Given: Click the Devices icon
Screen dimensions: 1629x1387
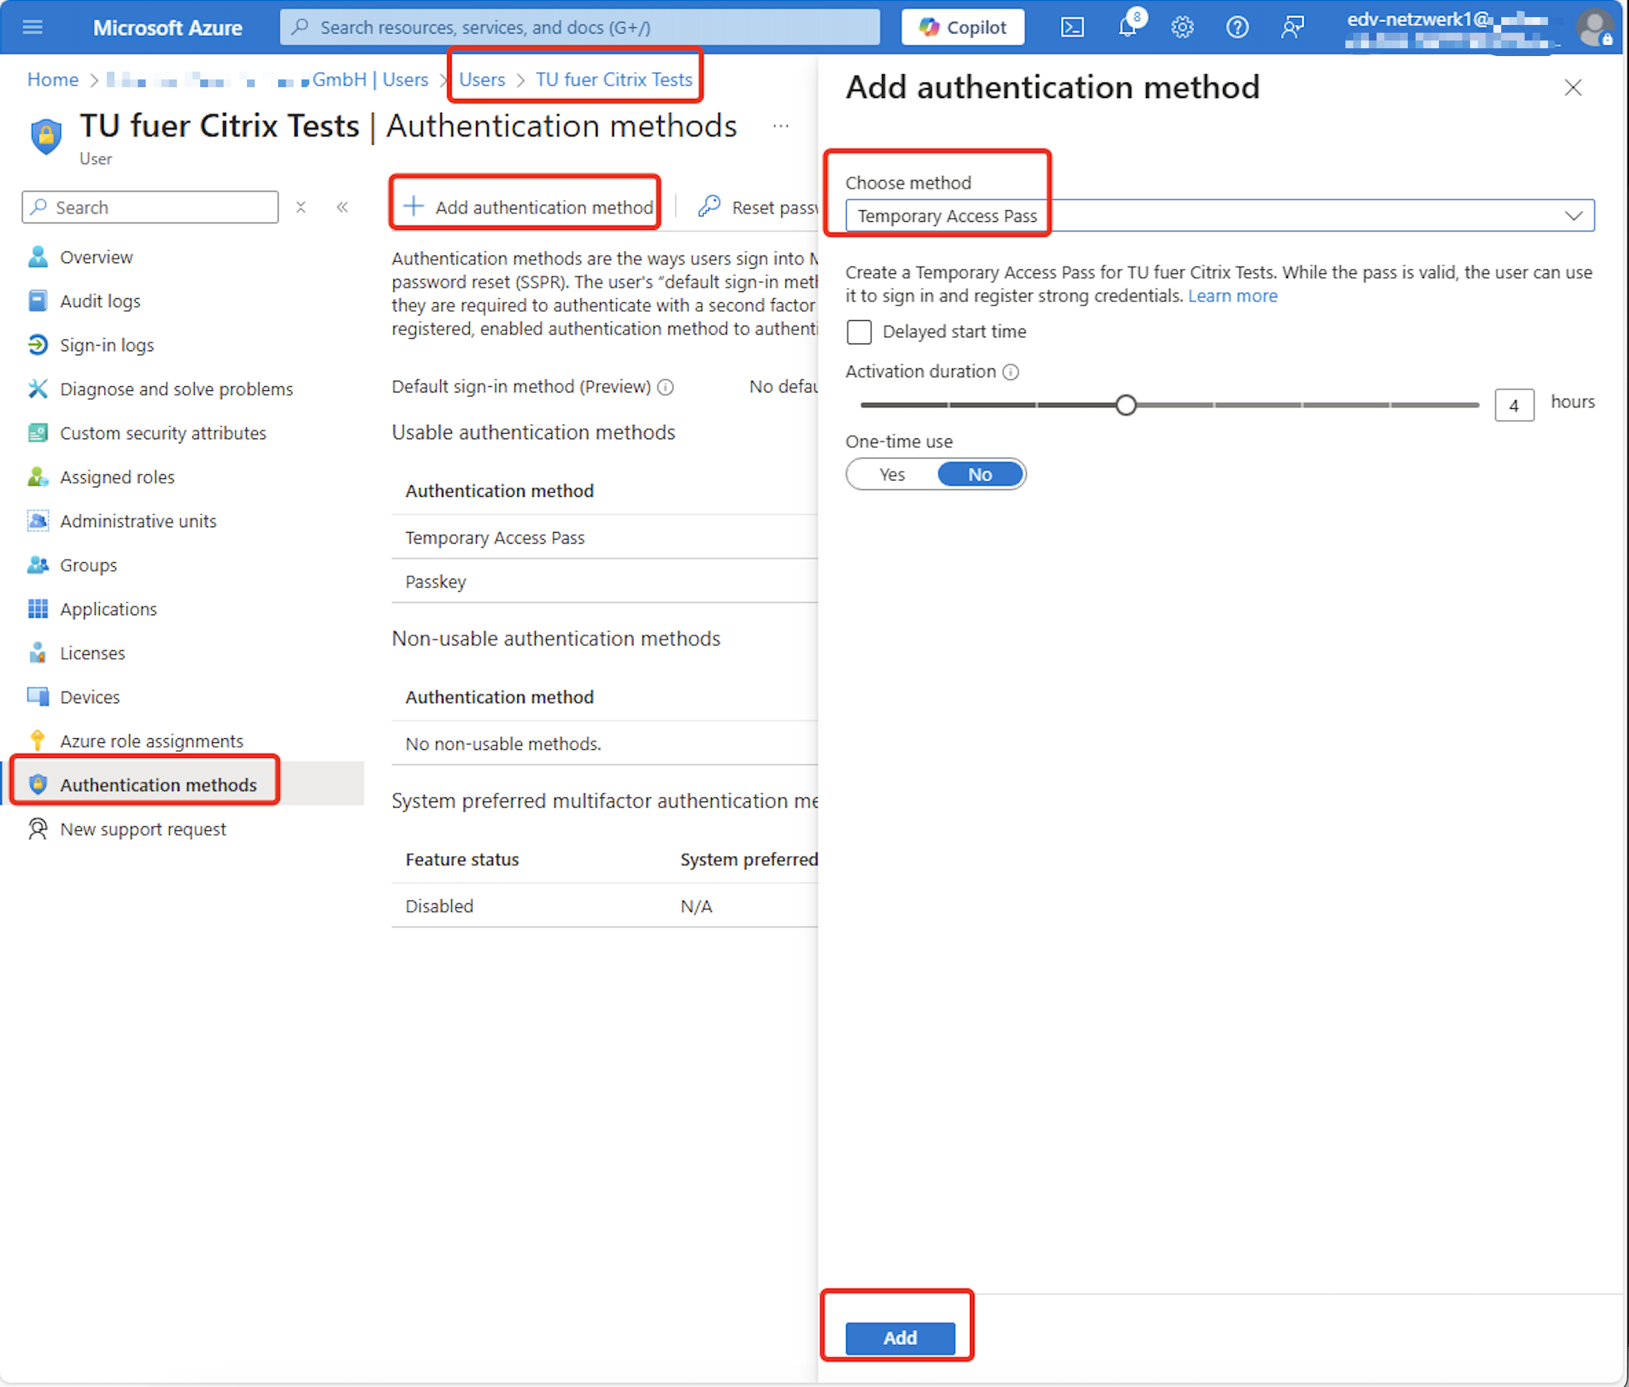Looking at the screenshot, I should pyautogui.click(x=37, y=697).
